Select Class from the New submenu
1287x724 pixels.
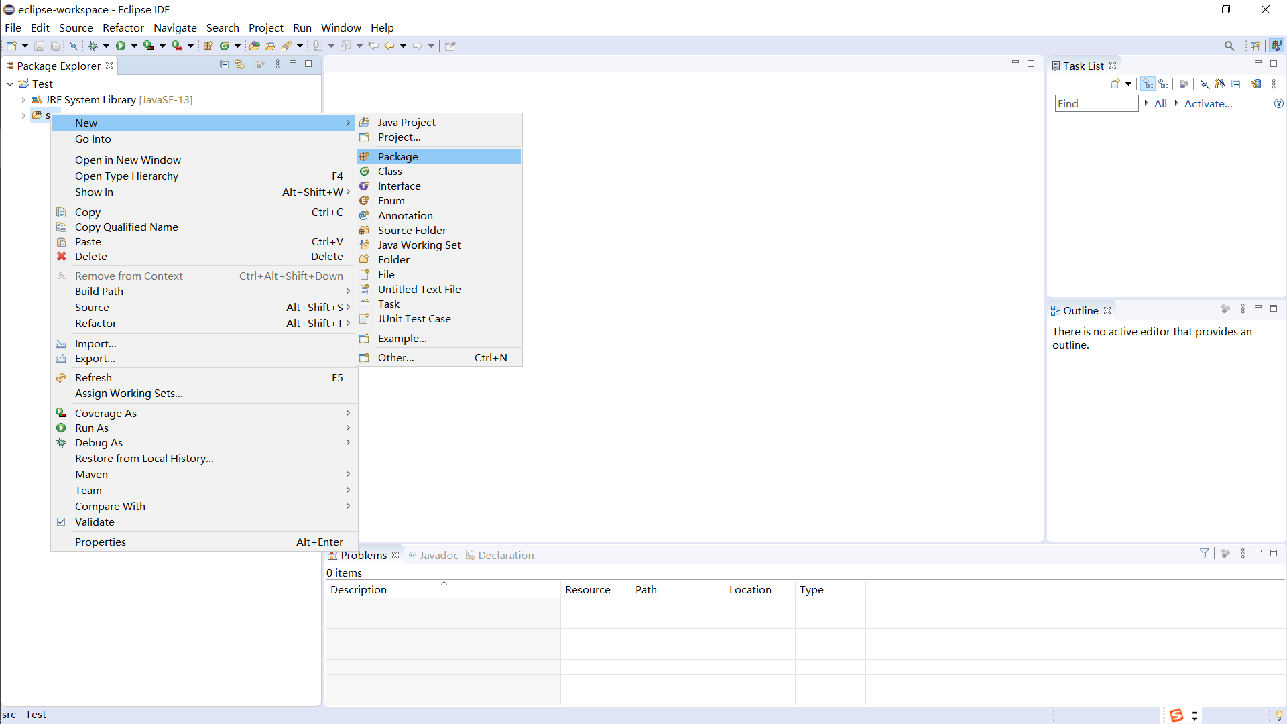[x=389, y=172]
